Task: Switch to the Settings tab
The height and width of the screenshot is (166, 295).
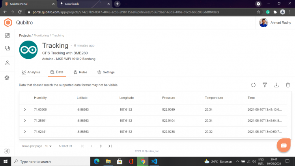Action: click(106, 72)
